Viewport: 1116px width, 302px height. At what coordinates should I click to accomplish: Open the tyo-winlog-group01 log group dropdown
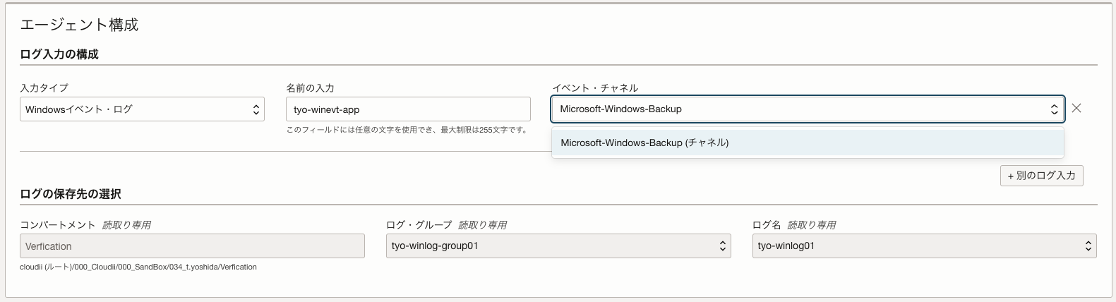click(x=558, y=246)
